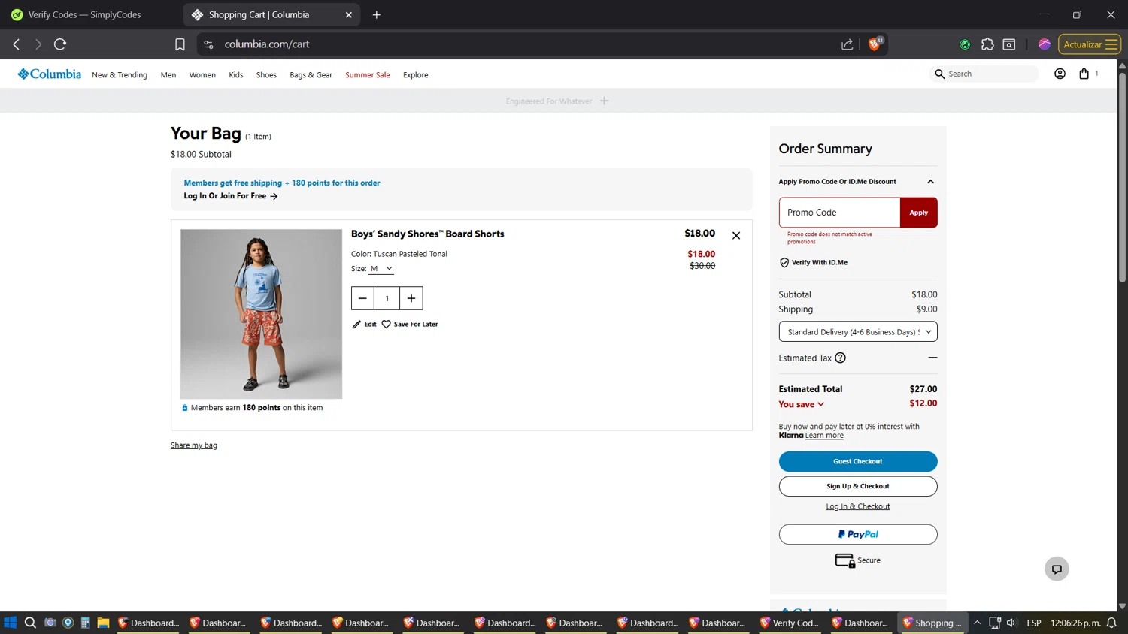Screen dimensions: 1128x634
Task: Open the Kids menu
Action: point(236,75)
